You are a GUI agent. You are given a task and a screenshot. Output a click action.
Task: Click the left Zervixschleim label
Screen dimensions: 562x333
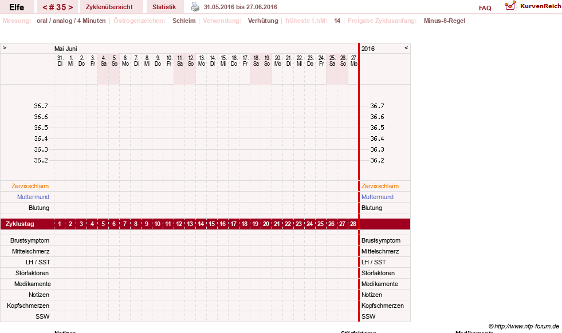click(30, 186)
